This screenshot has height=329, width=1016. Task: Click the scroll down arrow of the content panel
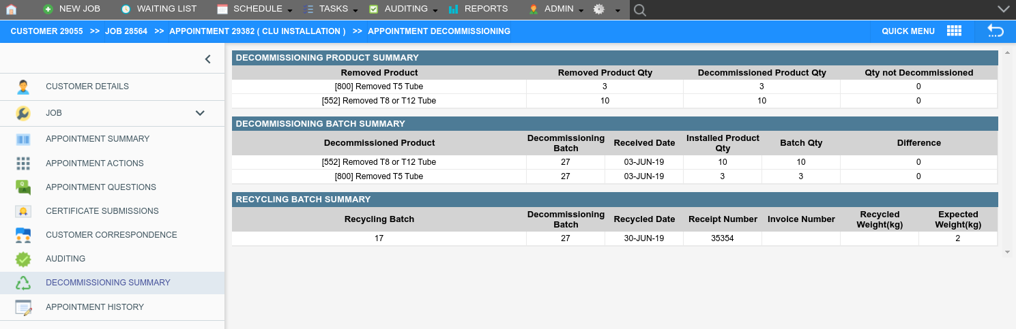1007,252
